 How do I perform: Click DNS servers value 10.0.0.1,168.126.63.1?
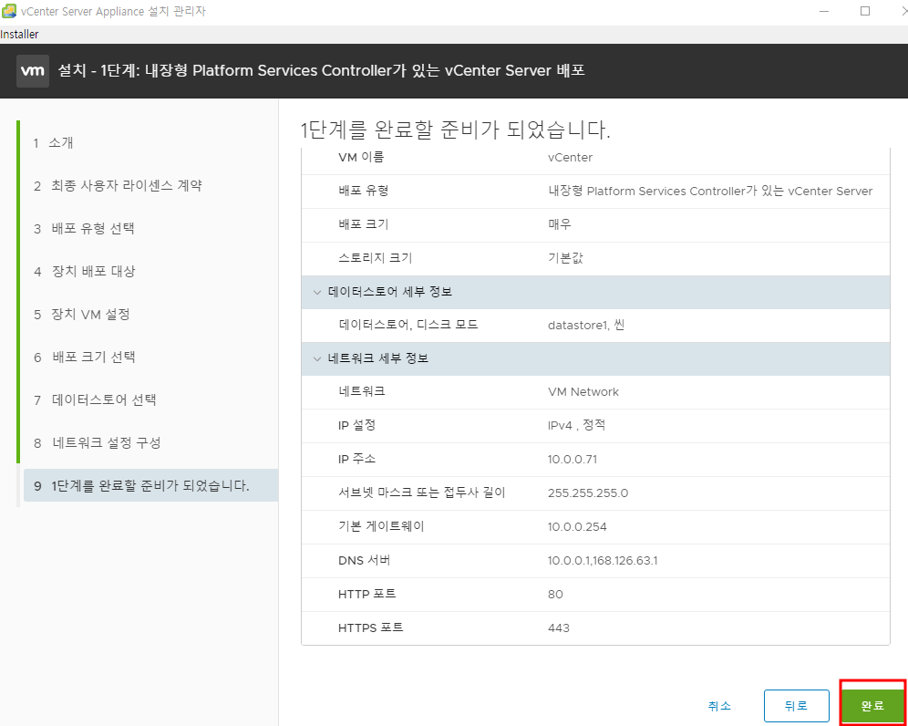603,560
